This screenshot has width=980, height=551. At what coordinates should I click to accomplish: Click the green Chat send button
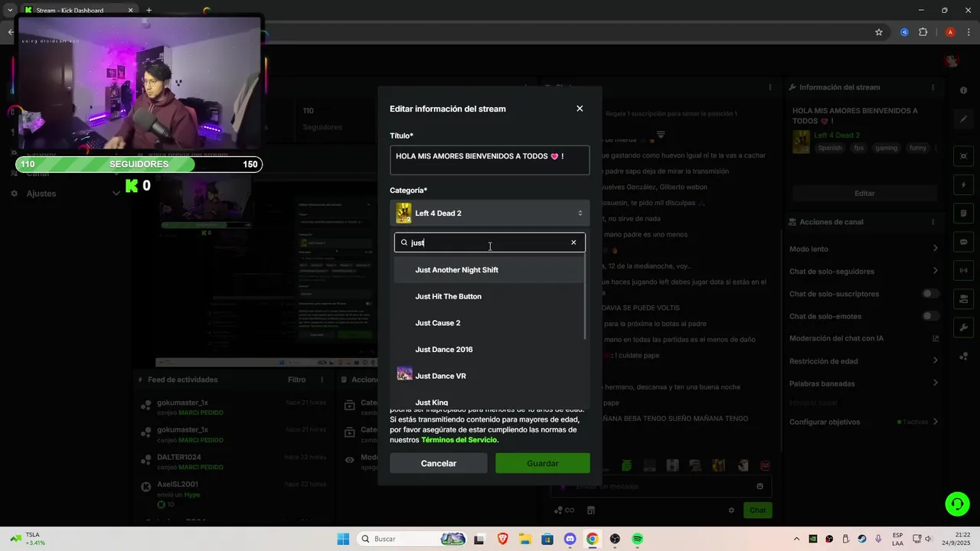click(x=757, y=510)
